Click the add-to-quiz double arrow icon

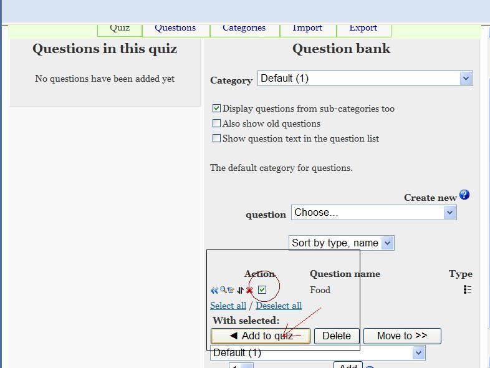click(214, 290)
